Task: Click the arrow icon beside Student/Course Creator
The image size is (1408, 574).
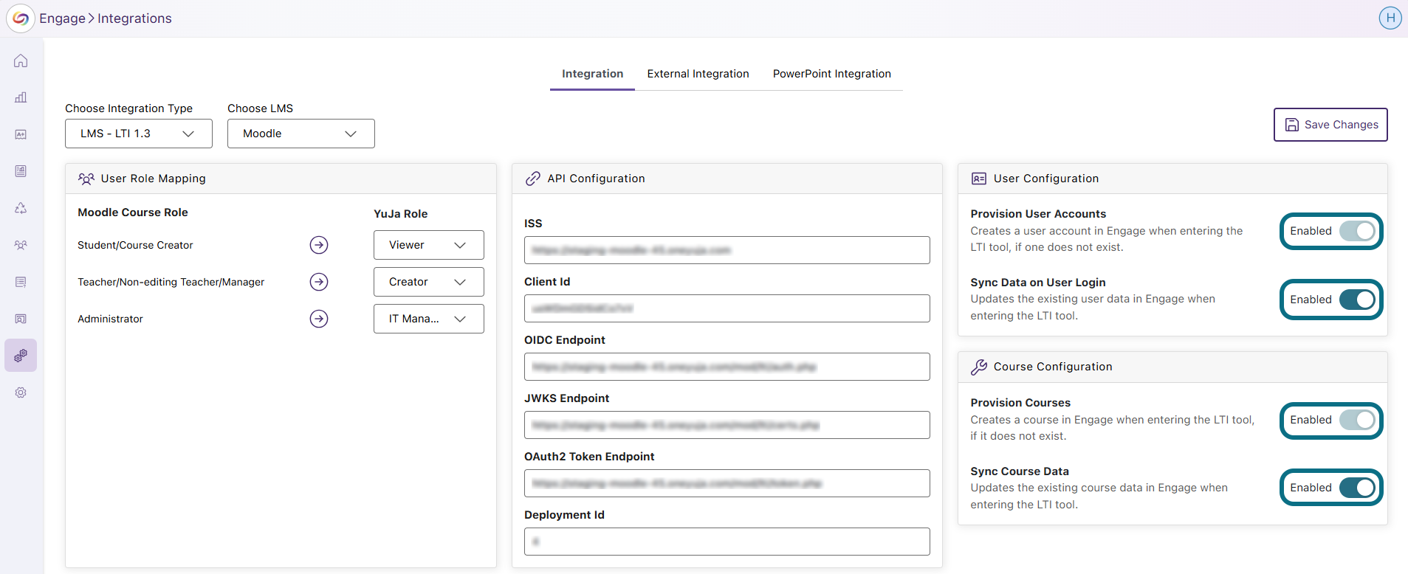Action: (x=319, y=245)
